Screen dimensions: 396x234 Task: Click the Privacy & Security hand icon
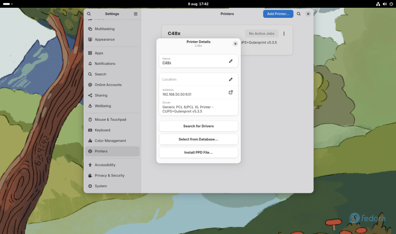90,175
